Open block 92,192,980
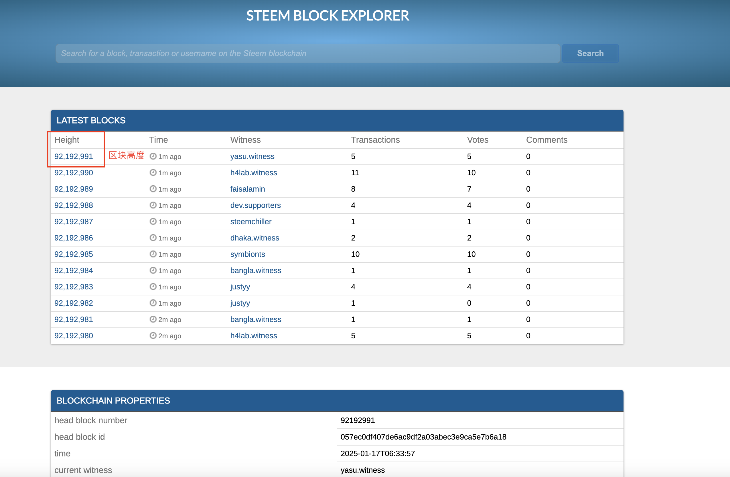Viewport: 730px width, 477px height. point(74,335)
